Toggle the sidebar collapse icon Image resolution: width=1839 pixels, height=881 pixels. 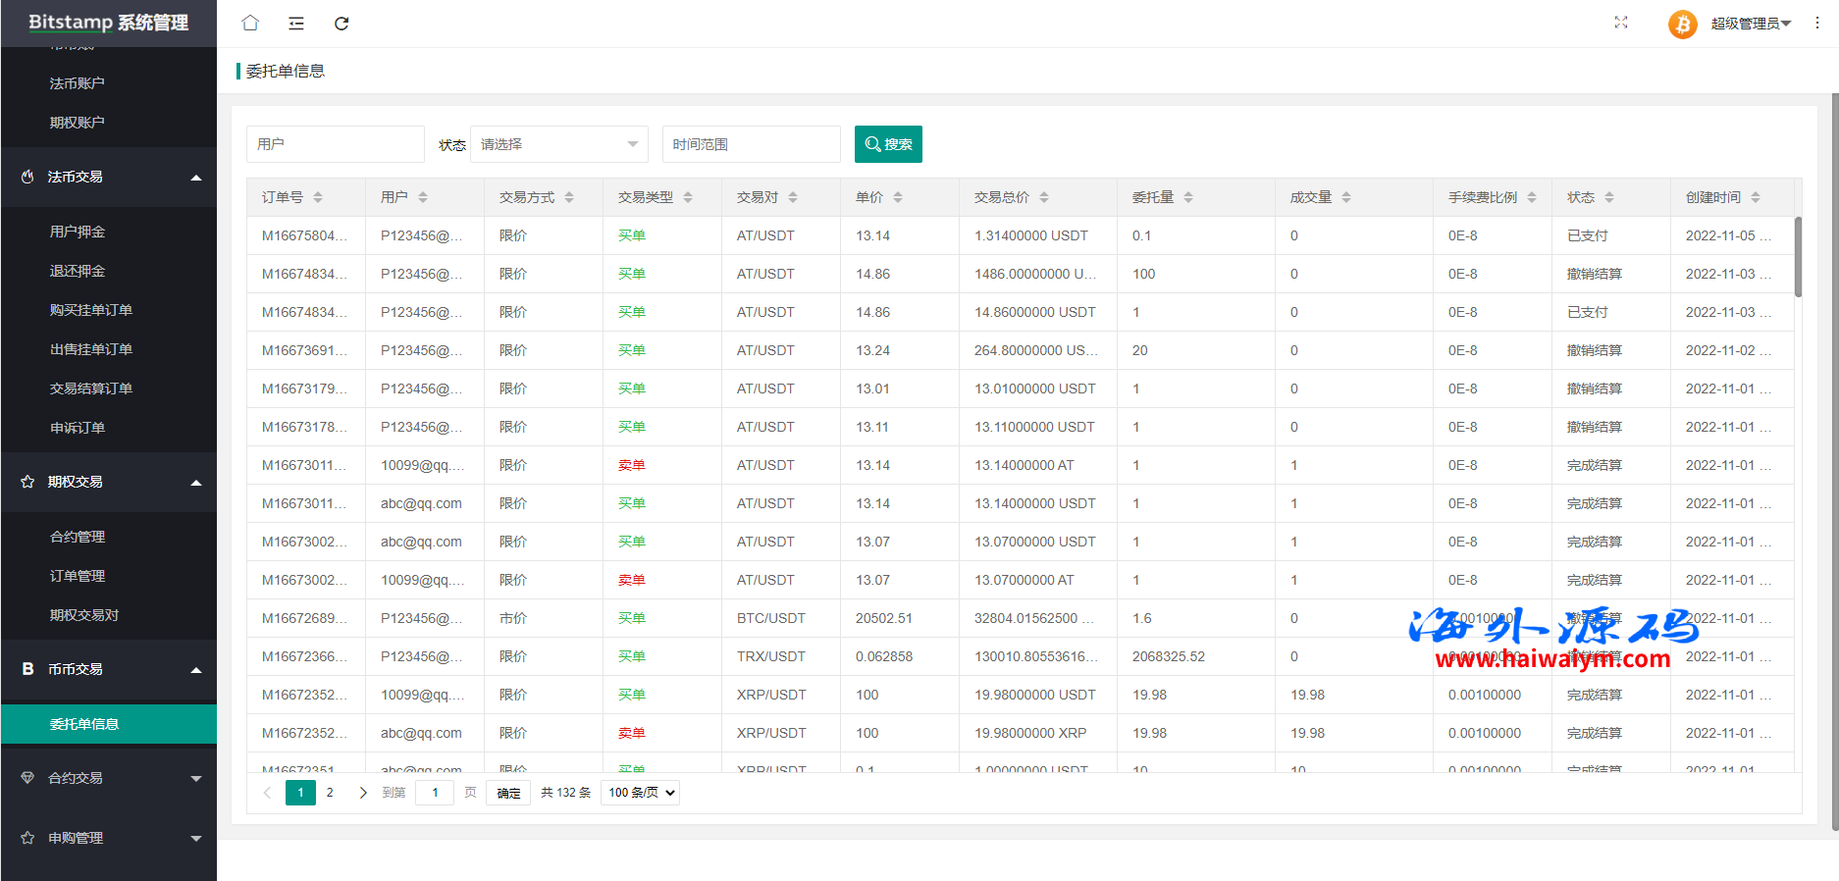(296, 24)
